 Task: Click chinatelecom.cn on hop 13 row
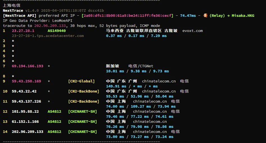pos(150,121)
